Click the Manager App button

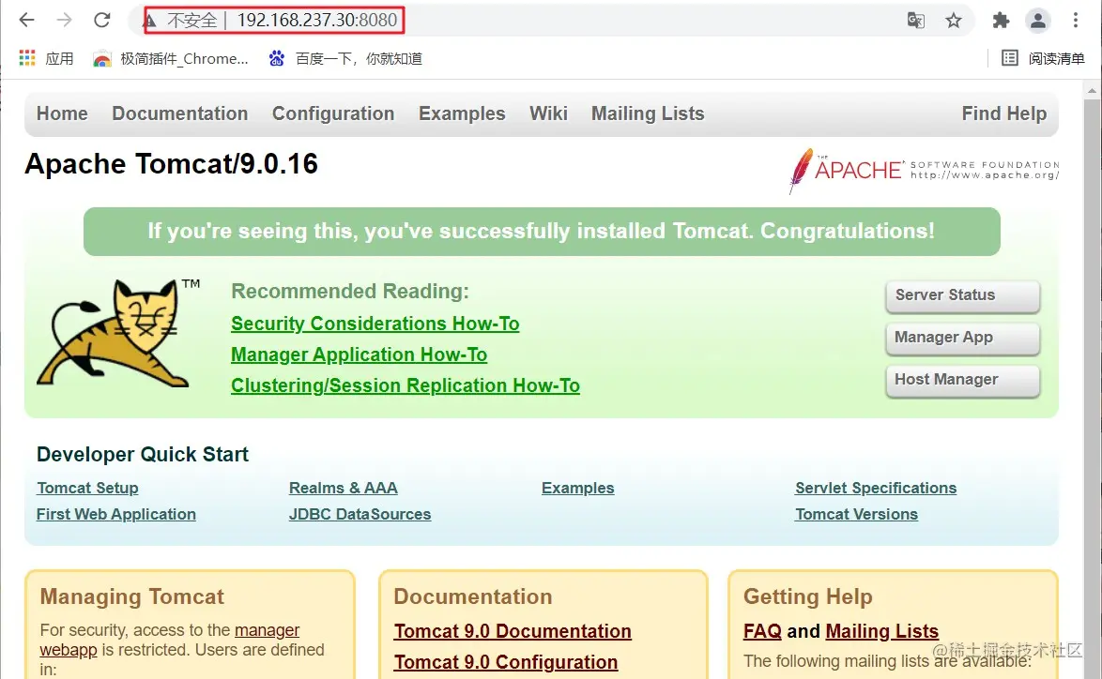[x=962, y=338]
